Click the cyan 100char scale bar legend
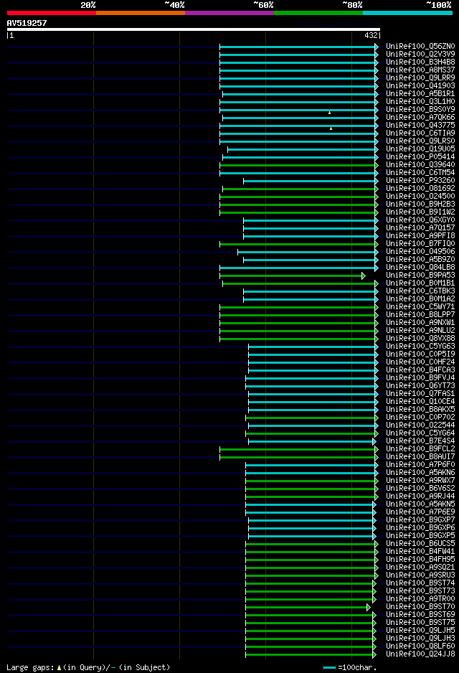The image size is (459, 673). click(329, 668)
